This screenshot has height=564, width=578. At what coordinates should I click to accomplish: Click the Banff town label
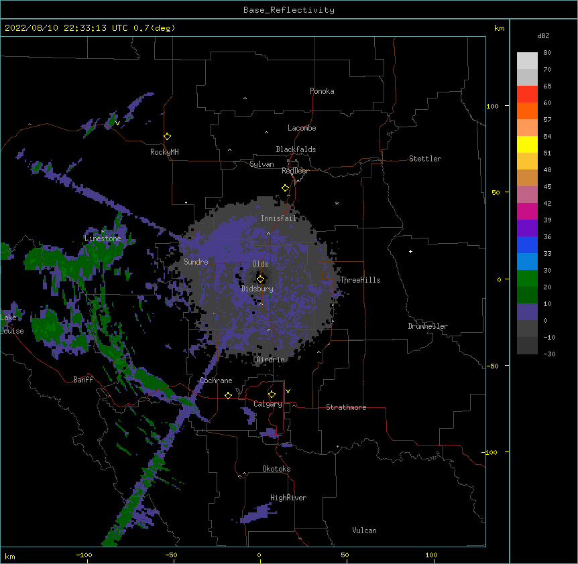83,380
